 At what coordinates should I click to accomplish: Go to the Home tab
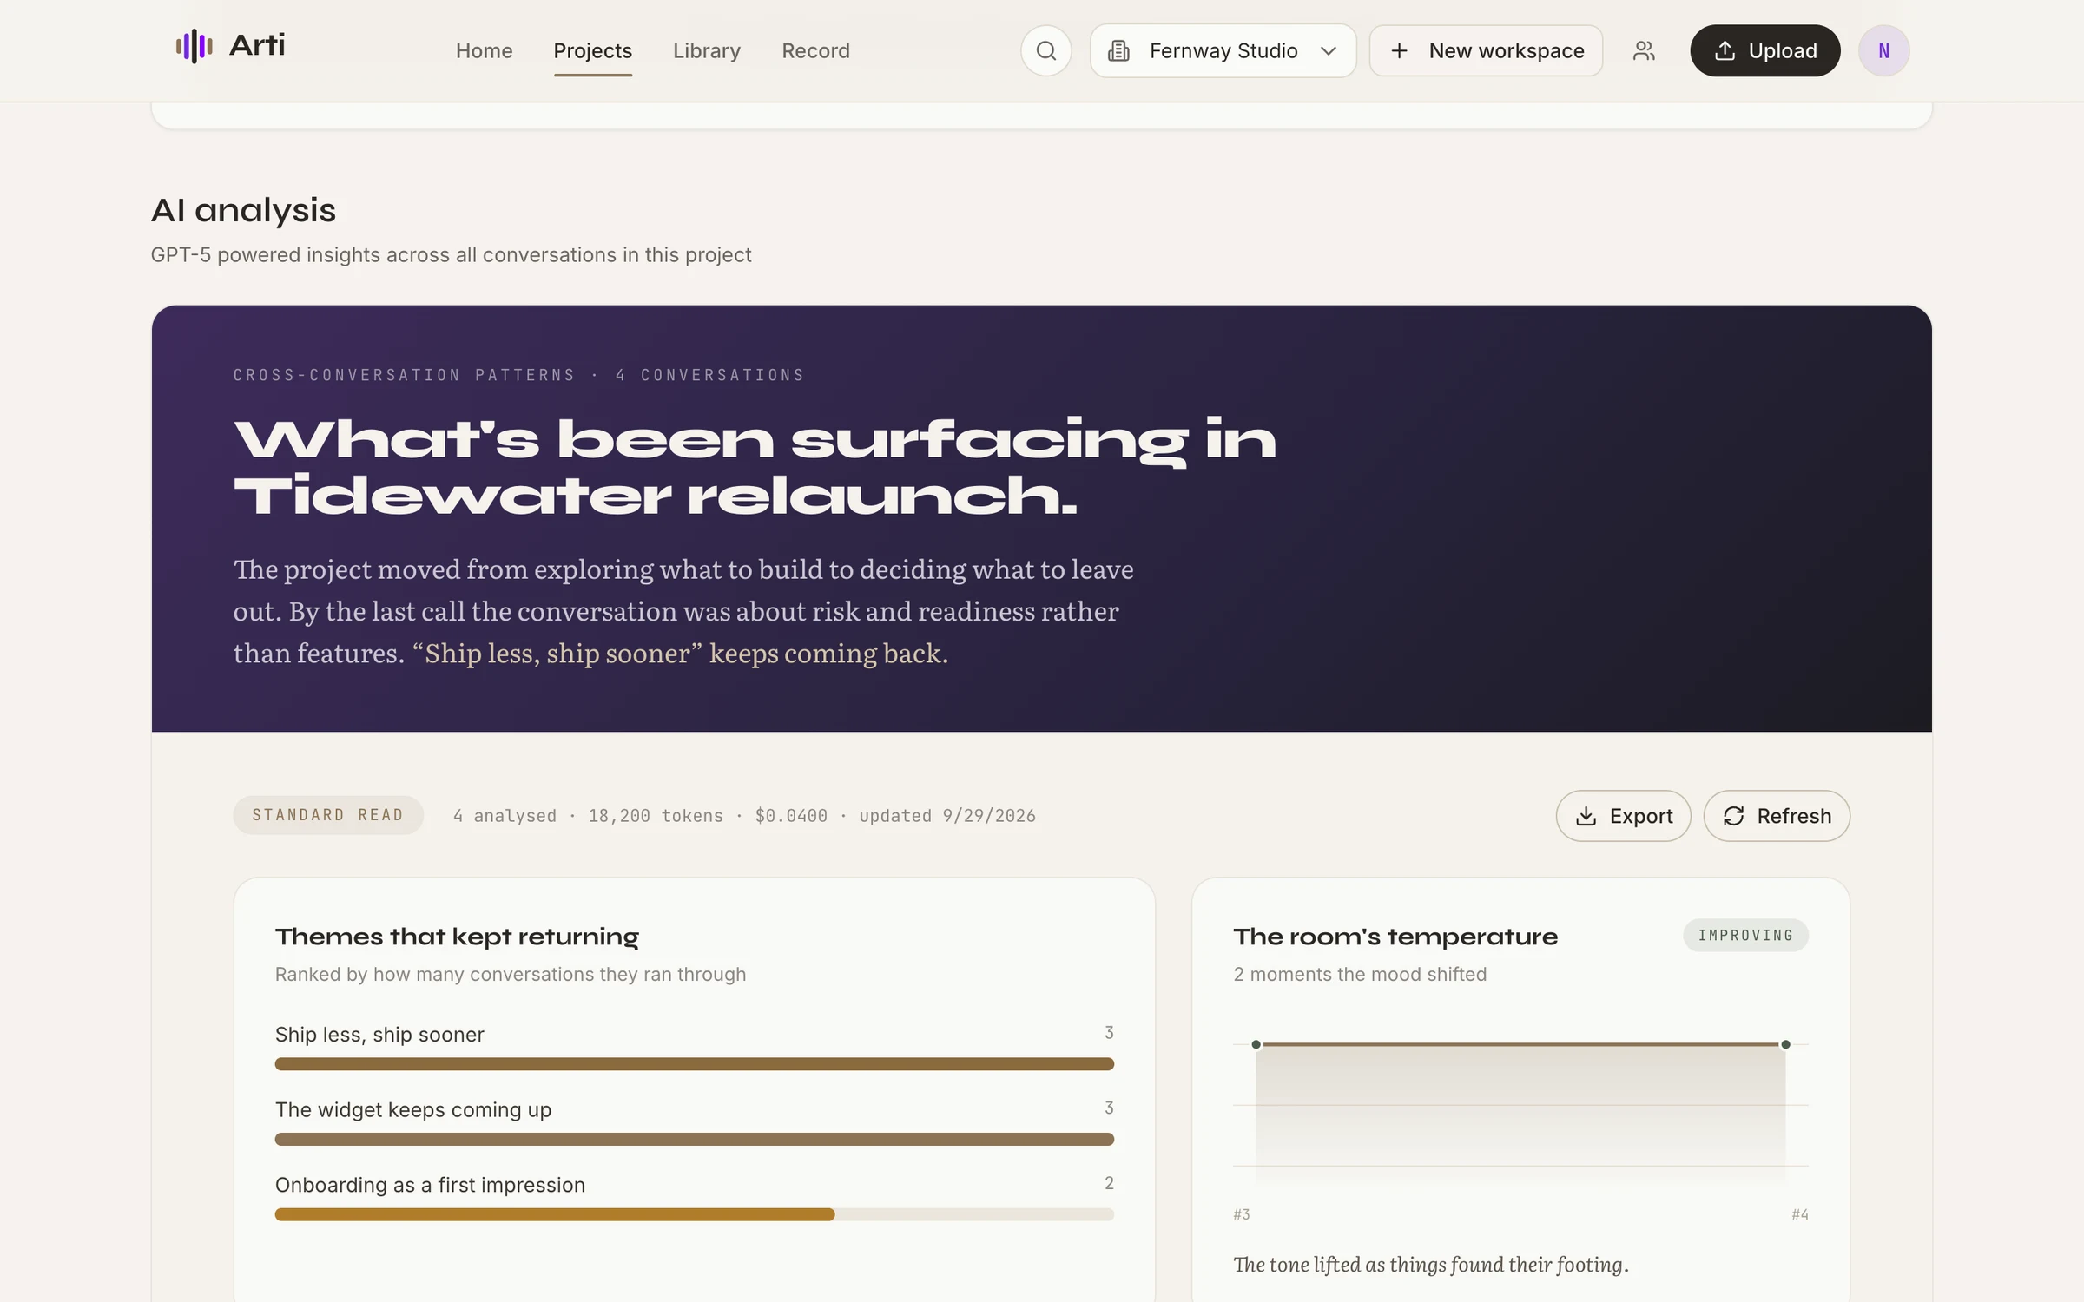(x=484, y=51)
